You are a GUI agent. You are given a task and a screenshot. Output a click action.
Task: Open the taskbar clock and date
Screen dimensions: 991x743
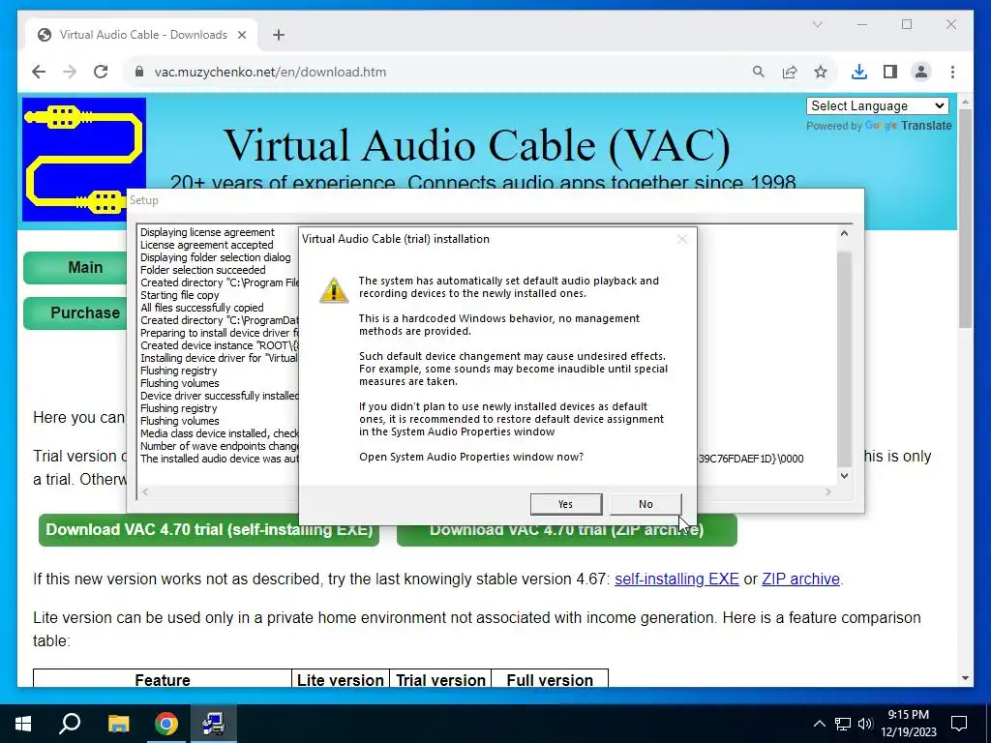[x=909, y=724]
